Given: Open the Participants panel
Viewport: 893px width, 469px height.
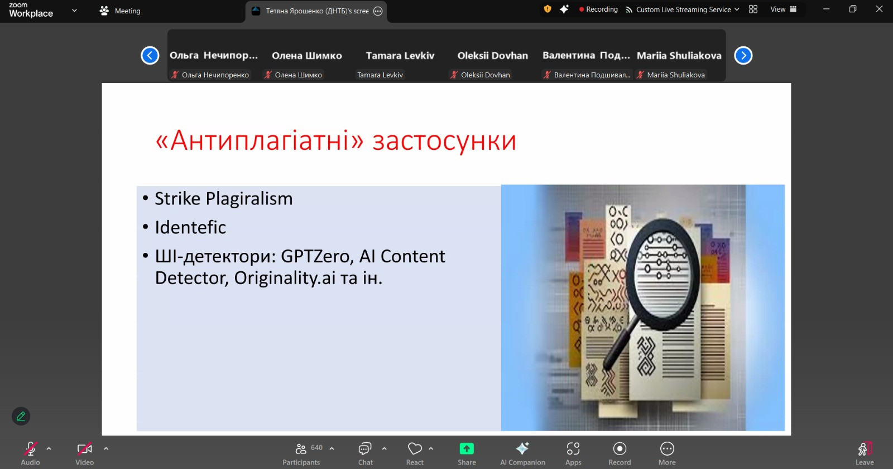Looking at the screenshot, I should [x=301, y=453].
